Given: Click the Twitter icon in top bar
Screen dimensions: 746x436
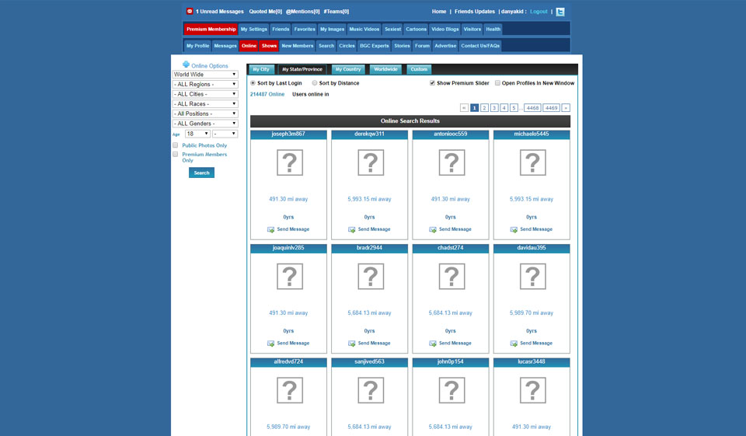Looking at the screenshot, I should tap(560, 12).
